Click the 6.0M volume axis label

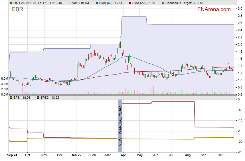(4, 79)
